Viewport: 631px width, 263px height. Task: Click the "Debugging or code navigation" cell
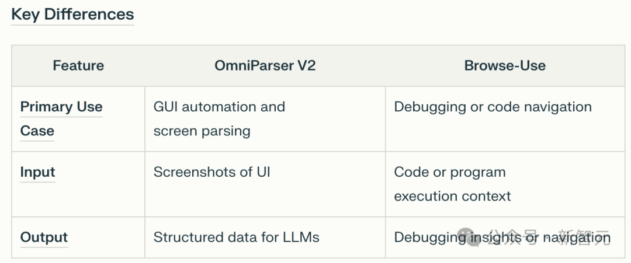pos(493,107)
